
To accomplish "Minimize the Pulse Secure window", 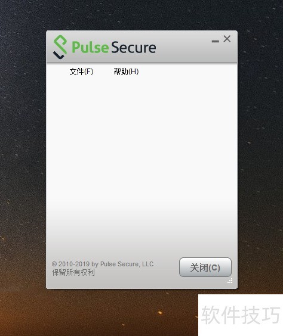I will [x=215, y=41].
